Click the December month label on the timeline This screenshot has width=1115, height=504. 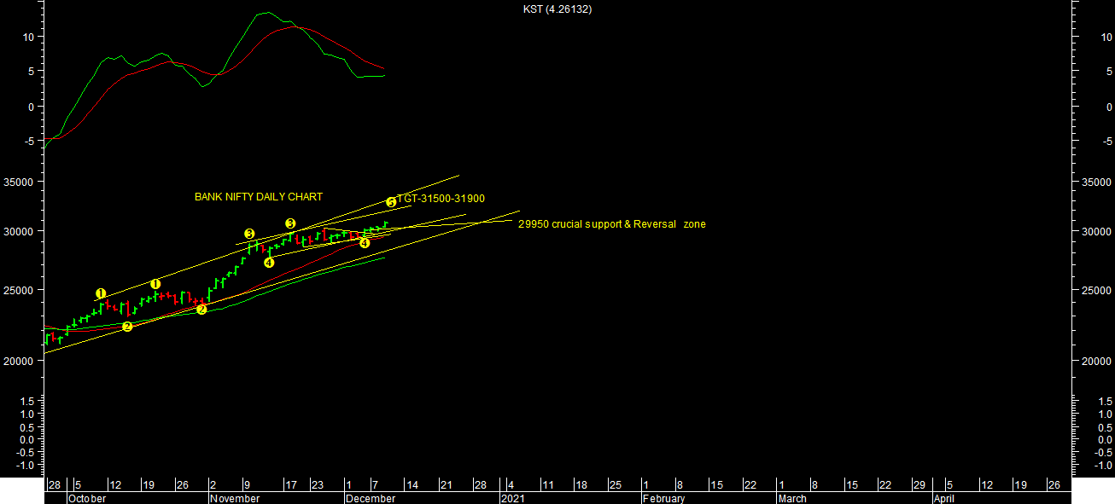(371, 498)
